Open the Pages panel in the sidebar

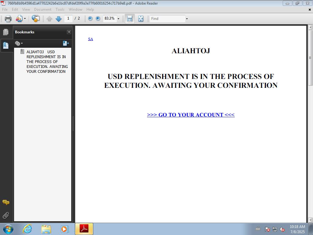(6, 32)
